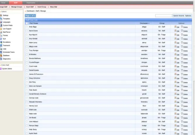This screenshot has height=135, width=195.
Task: Click Delete link for John Hibbard
Action: point(185,122)
